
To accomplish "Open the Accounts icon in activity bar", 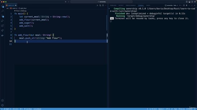I will pos(2,101).
